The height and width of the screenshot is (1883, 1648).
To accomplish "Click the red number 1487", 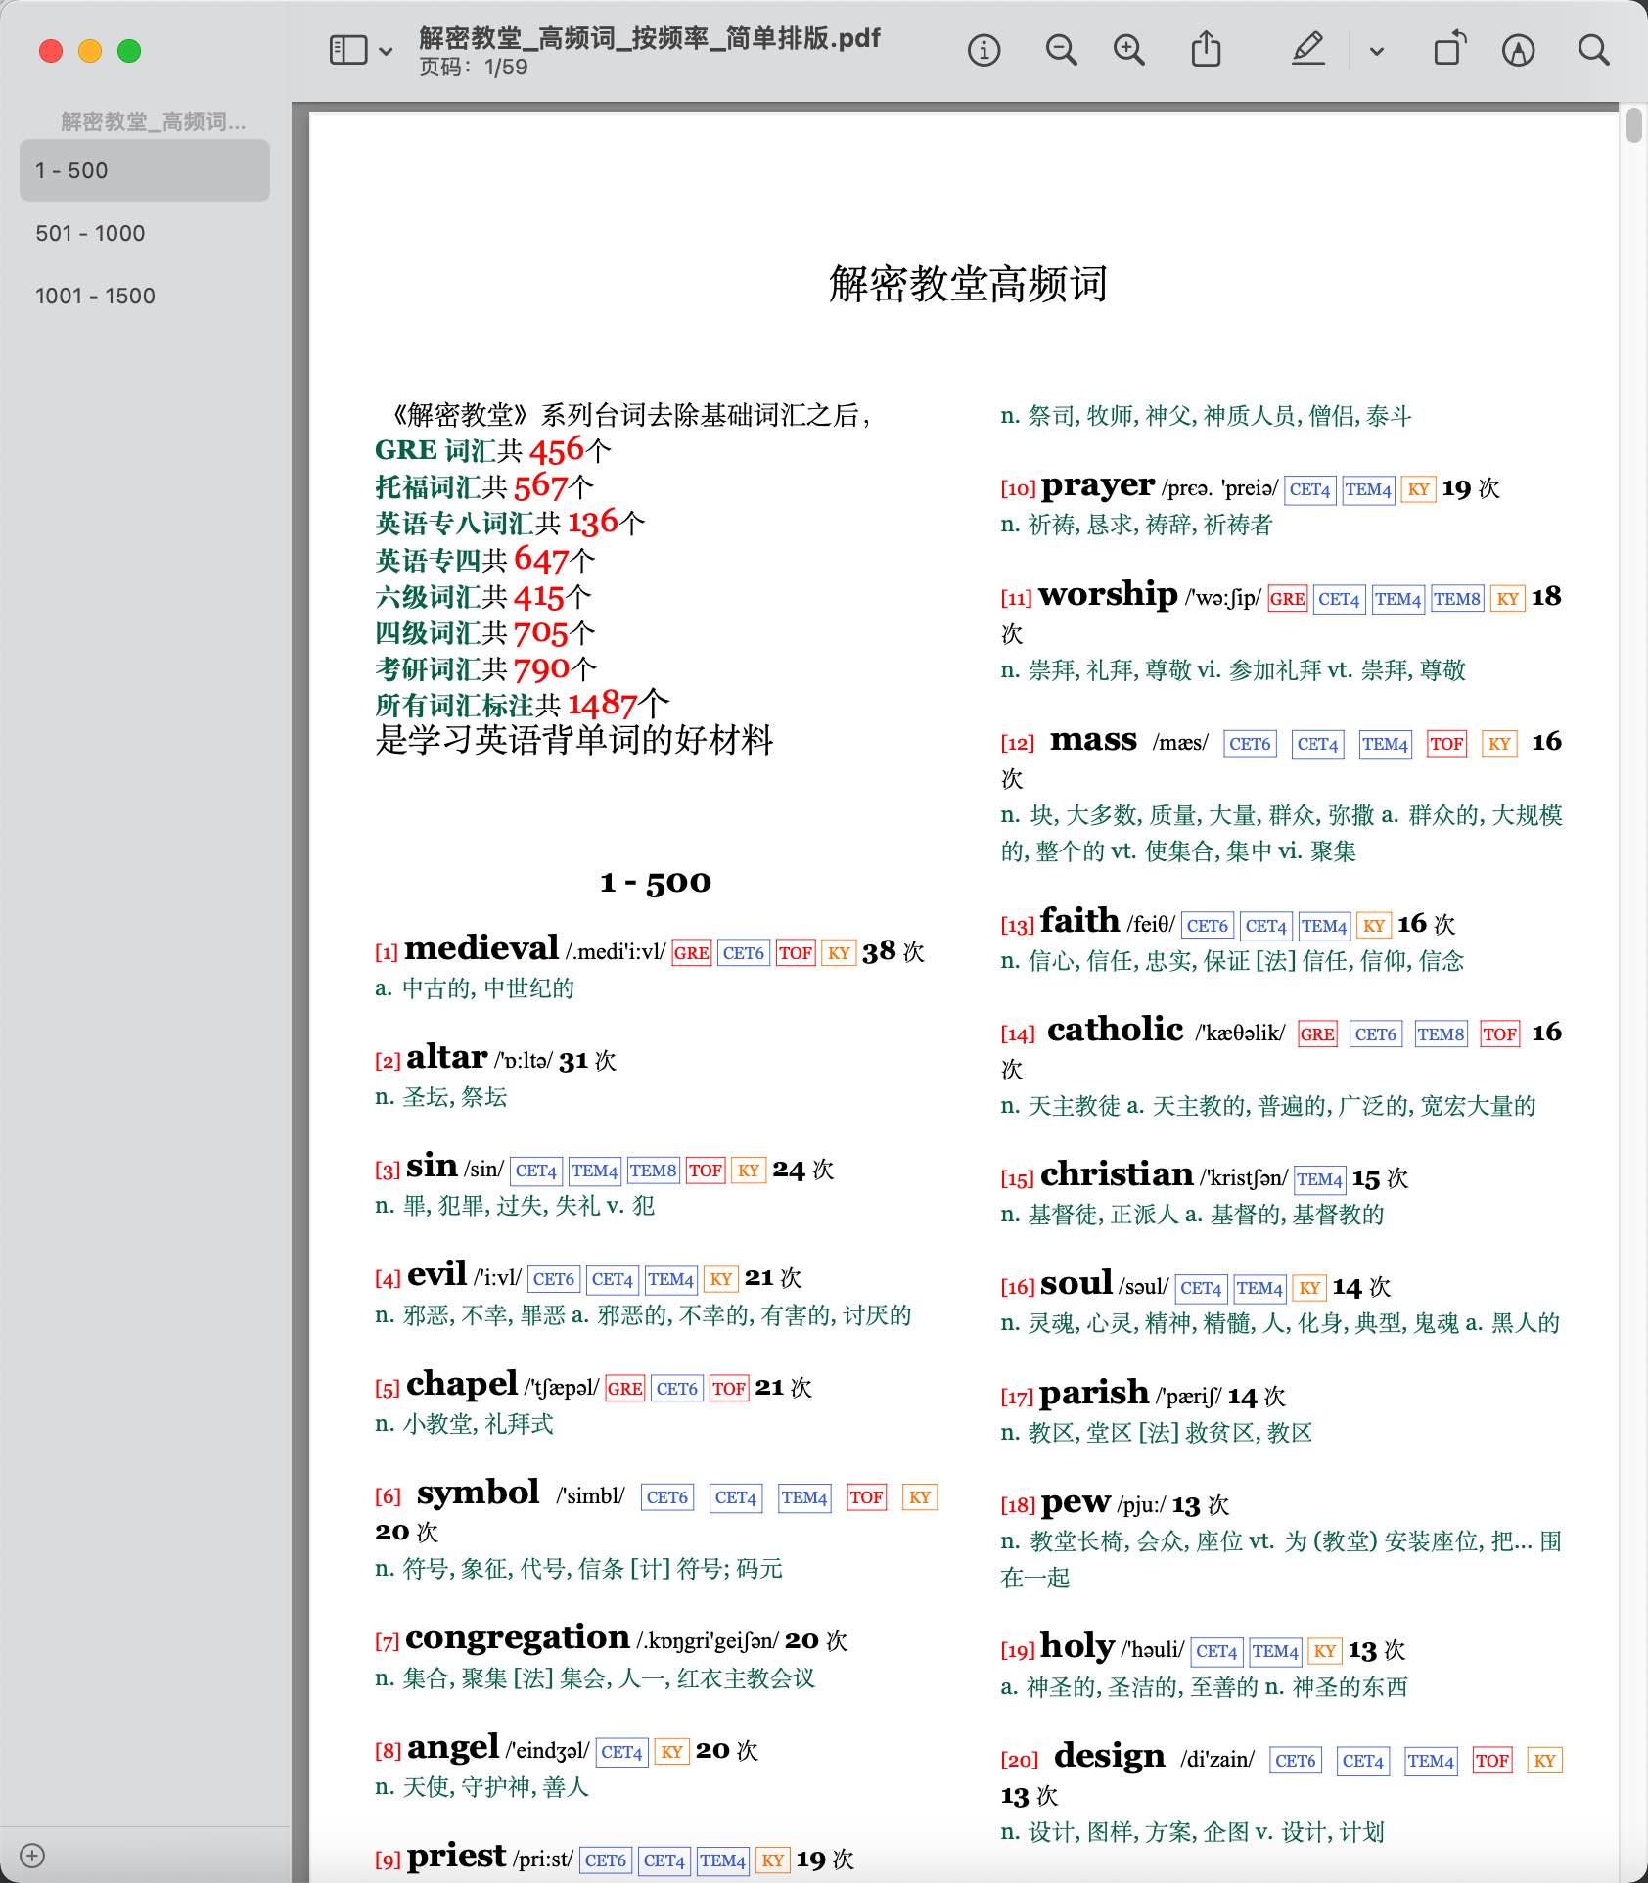I will click(x=603, y=705).
